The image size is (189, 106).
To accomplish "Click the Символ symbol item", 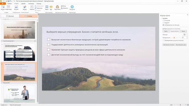I will pos(38,10).
